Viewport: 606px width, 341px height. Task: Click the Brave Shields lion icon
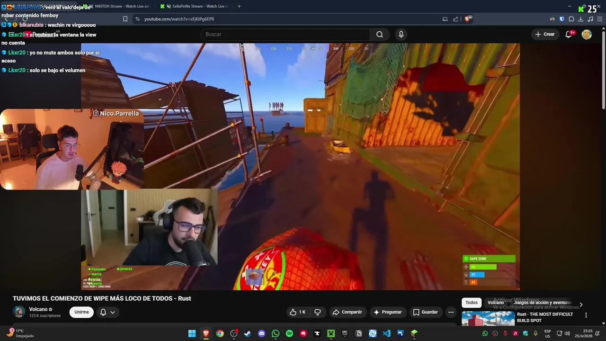click(468, 19)
